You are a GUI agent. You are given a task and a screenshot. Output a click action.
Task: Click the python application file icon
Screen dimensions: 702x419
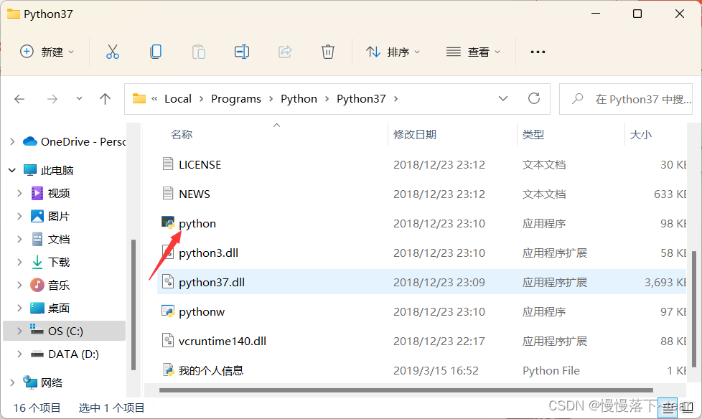pyautogui.click(x=168, y=223)
